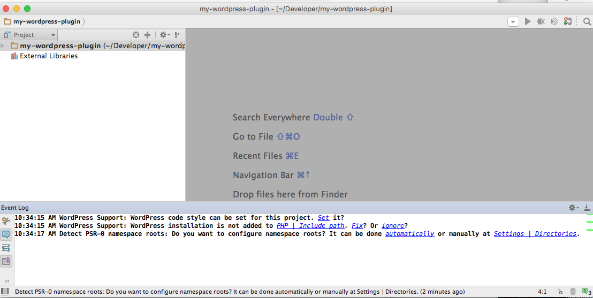Click the status bar PSR-0 message text
Image resolution: width=593 pixels, height=298 pixels.
[240, 292]
